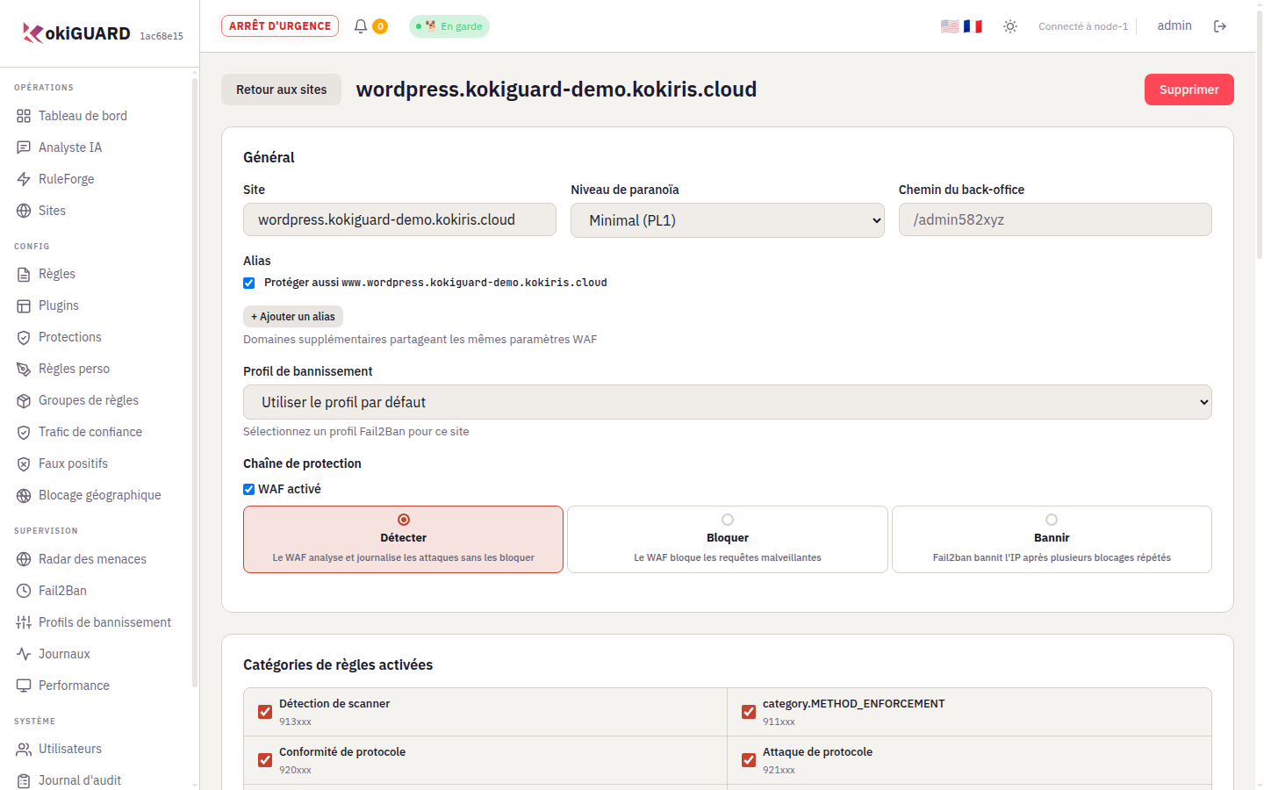
Task: Open notifications bell icon
Action: (361, 26)
